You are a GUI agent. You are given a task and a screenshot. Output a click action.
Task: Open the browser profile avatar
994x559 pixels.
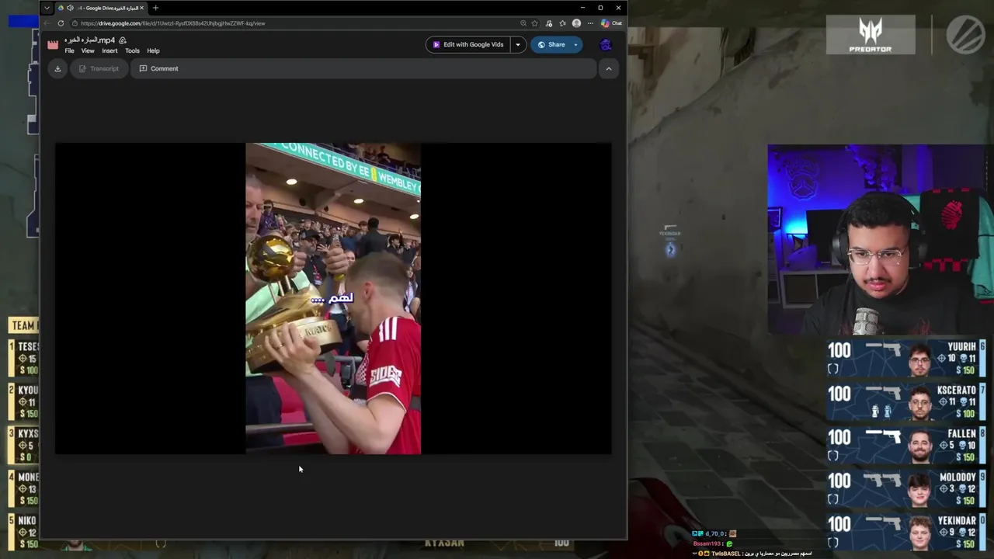coord(576,23)
